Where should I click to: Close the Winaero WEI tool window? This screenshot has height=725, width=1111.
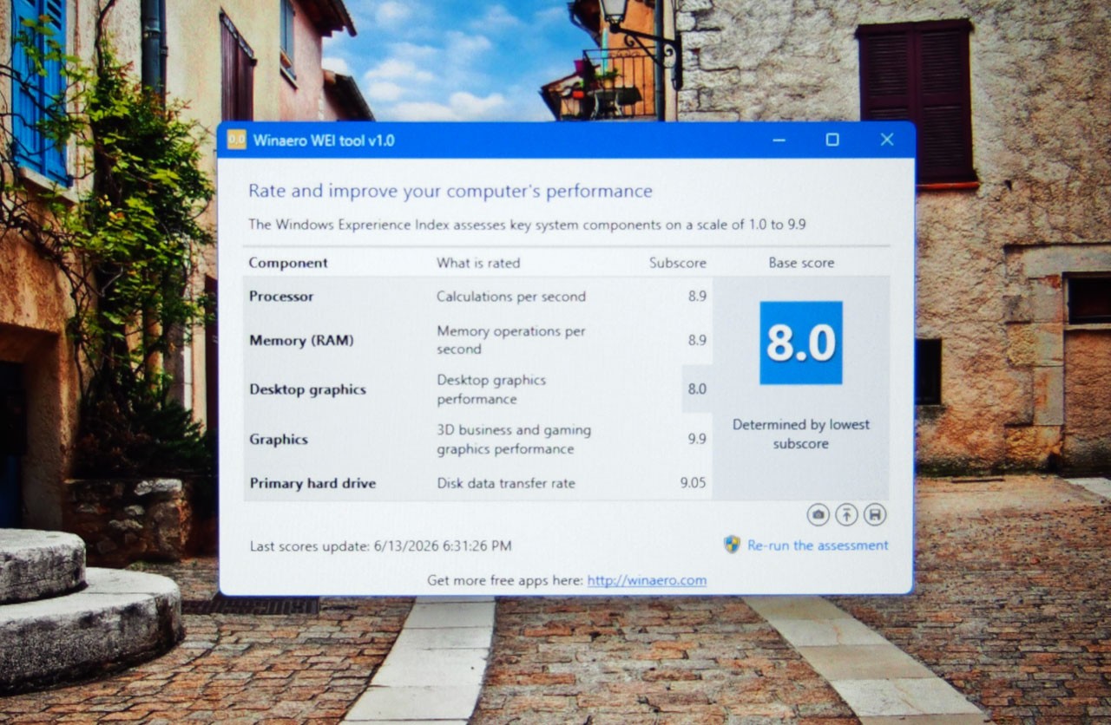click(887, 140)
